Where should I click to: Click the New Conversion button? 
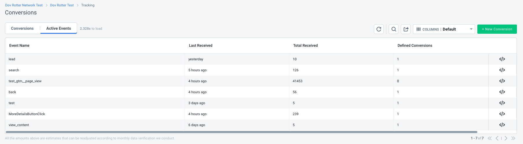pos(497,29)
